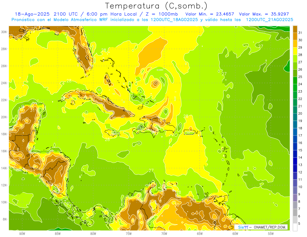Click the '8N' latitude axis label
Image resolution: width=307 pixels, height=237 pixels.
(x=5, y=219)
